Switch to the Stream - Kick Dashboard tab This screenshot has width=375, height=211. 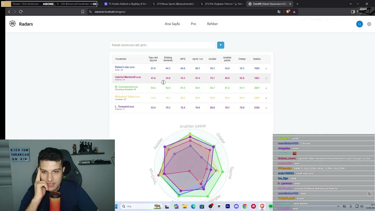(x=26, y=4)
